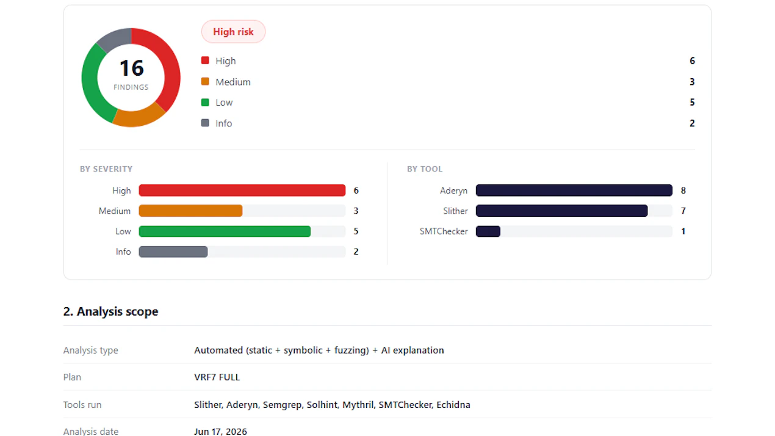Click the green Low severity bar
Image resolution: width=775 pixels, height=436 pixels.
(x=225, y=231)
